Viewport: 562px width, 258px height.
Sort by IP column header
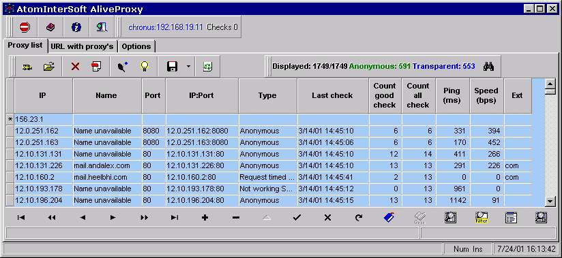[43, 95]
